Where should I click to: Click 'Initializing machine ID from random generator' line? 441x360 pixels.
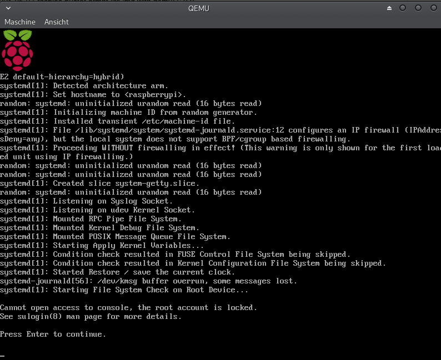[128, 112]
